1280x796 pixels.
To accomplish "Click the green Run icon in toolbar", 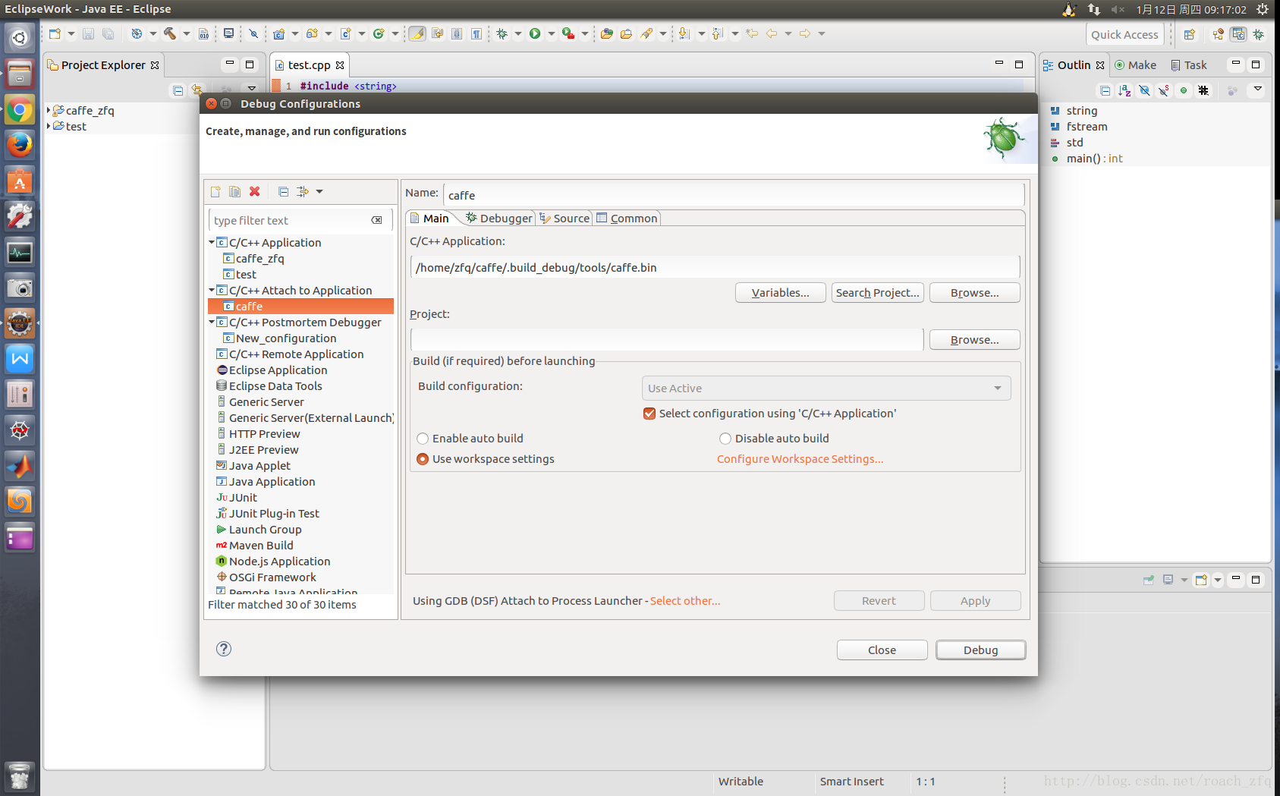I will 535,33.
